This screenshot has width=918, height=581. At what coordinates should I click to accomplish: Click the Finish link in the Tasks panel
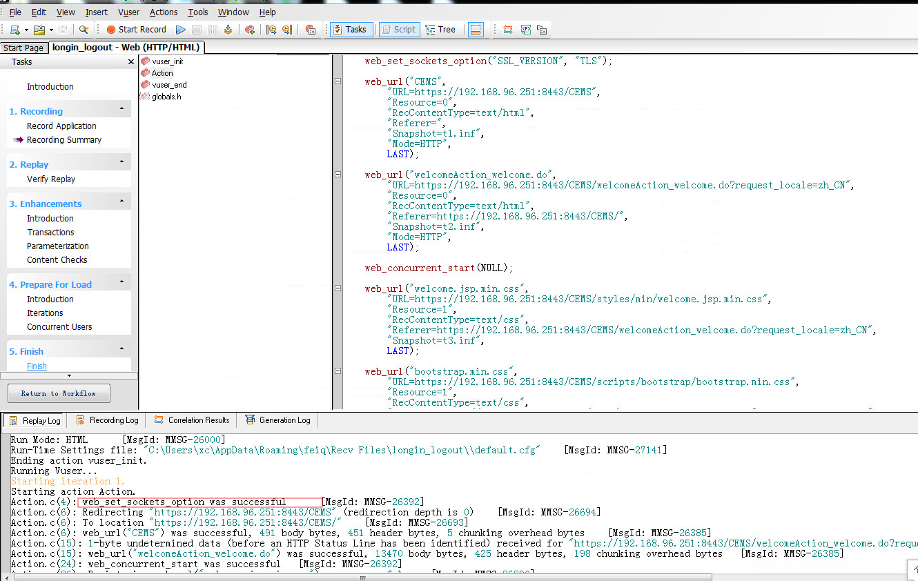(37, 366)
